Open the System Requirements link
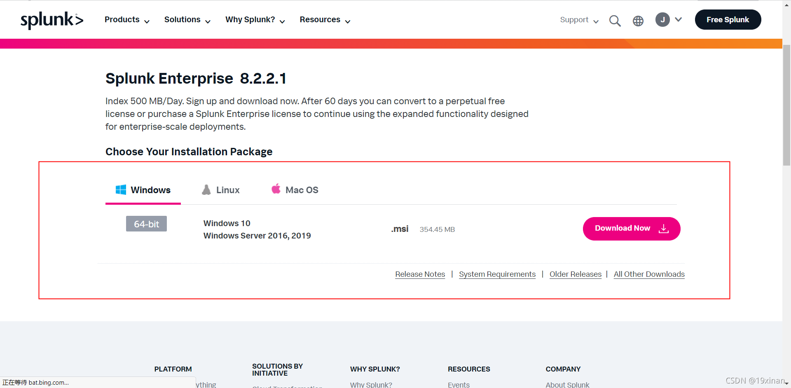Screen dimensions: 791x388 point(497,274)
